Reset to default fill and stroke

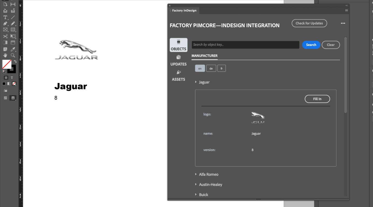(x=4, y=71)
